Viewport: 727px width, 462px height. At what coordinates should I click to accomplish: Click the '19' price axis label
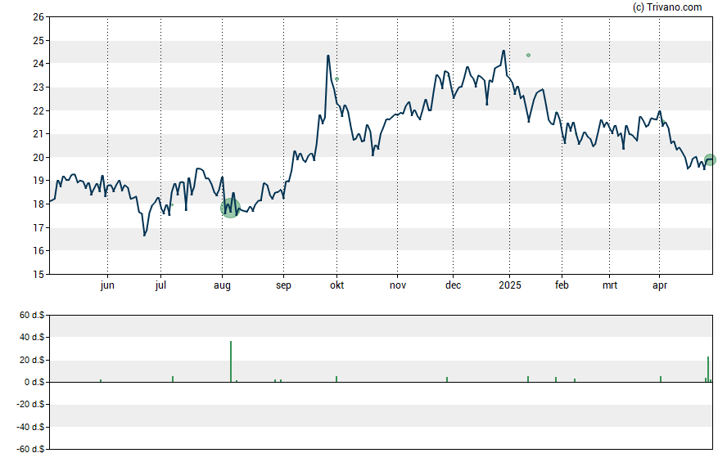[38, 181]
